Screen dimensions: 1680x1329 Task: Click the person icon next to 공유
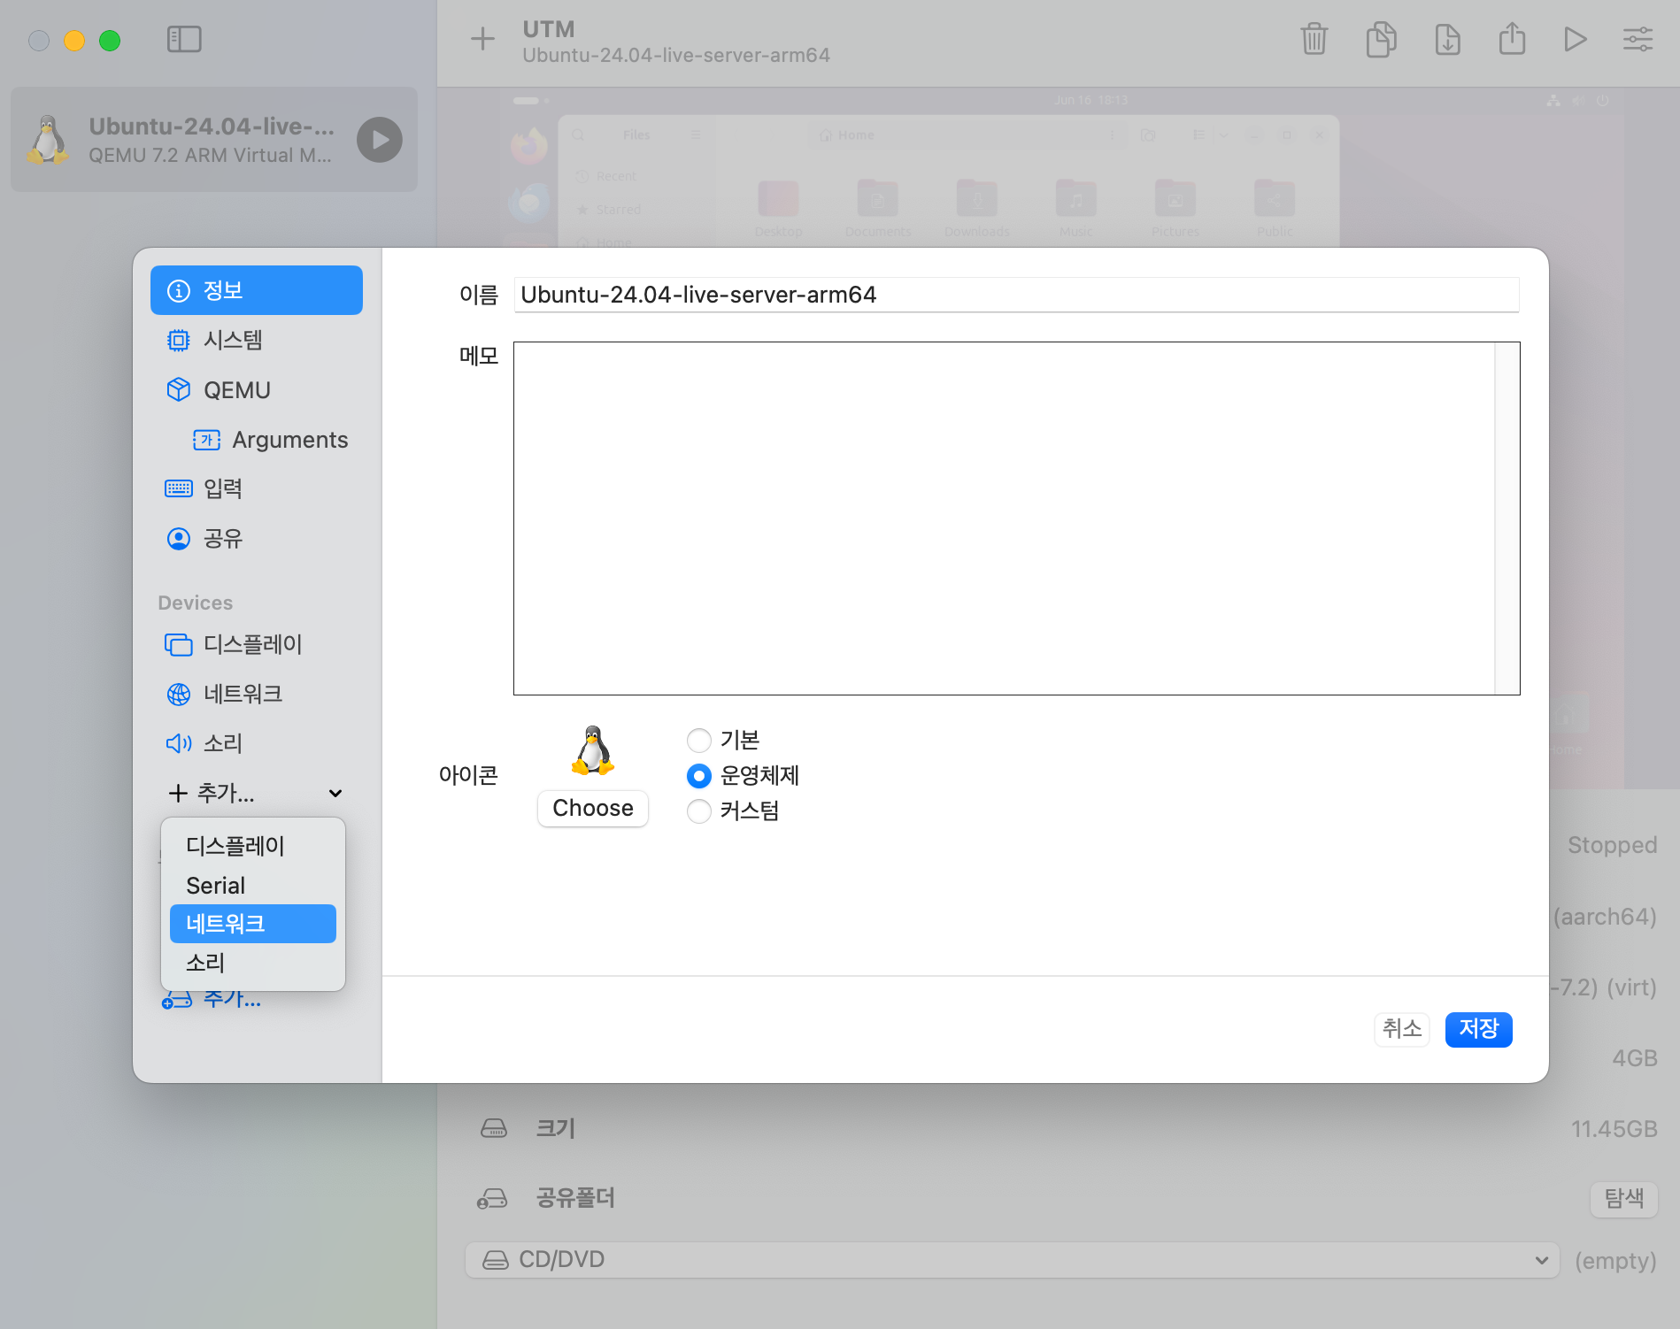179,539
